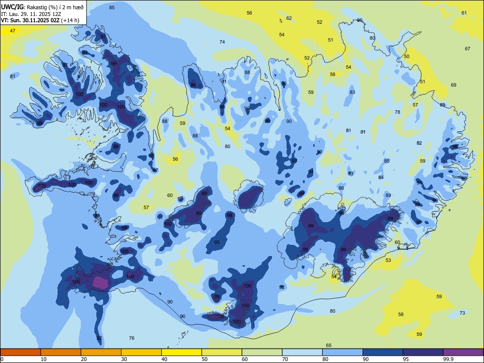Click the humidity value 82 in the east
Image resolution: width=484 pixels, height=363 pixels.
419,143
